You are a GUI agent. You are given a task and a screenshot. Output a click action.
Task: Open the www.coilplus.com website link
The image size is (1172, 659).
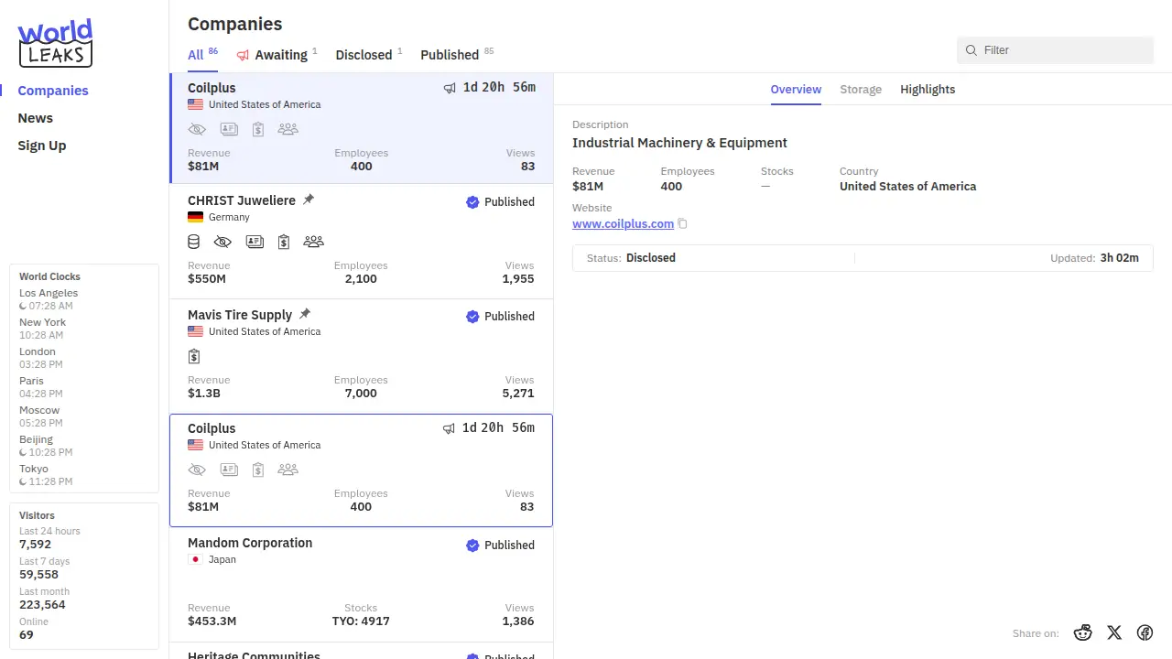(x=623, y=224)
